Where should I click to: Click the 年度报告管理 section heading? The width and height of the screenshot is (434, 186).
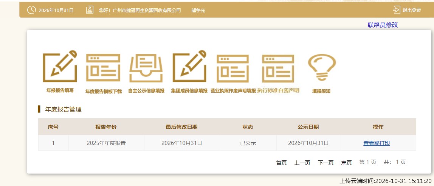coord(64,110)
